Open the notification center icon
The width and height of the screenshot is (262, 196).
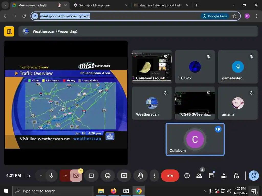[254, 191]
